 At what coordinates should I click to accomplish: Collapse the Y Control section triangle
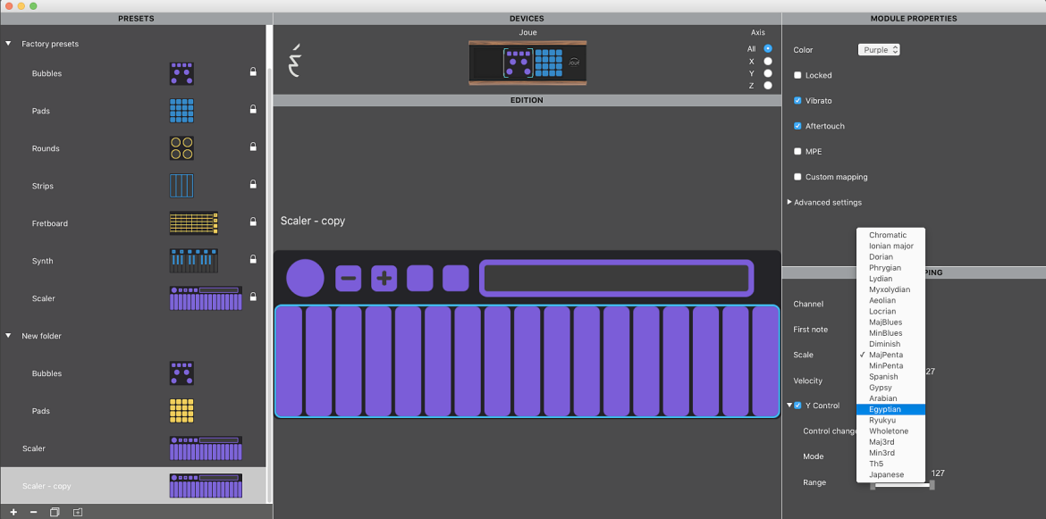click(789, 405)
